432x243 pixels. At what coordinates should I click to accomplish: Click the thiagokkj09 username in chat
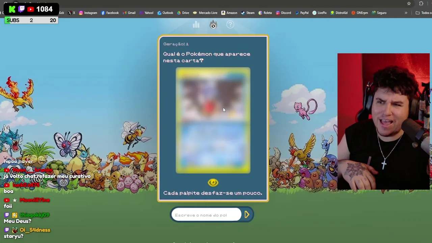pyautogui.click(x=34, y=215)
